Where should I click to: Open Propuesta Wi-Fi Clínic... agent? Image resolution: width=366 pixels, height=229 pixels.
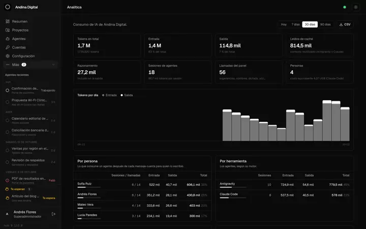point(30,102)
